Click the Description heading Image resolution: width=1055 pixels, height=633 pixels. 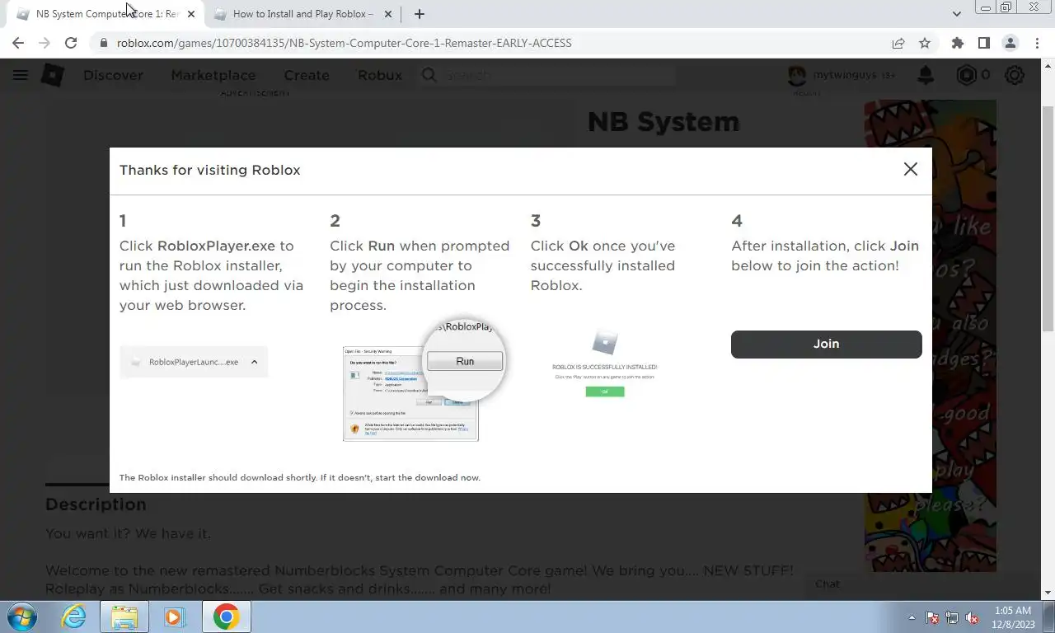(96, 504)
